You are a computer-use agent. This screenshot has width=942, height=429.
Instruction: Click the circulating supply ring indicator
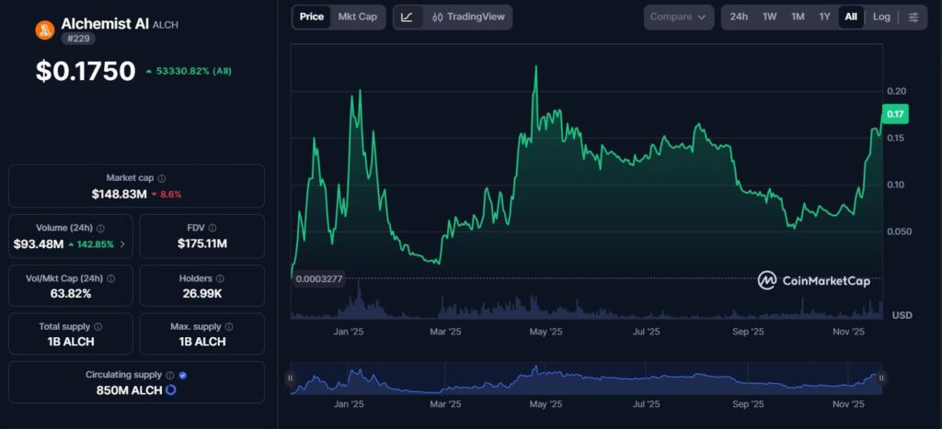click(170, 390)
